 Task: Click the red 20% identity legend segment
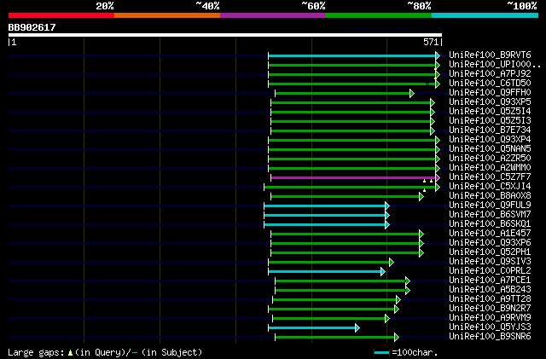(x=61, y=15)
